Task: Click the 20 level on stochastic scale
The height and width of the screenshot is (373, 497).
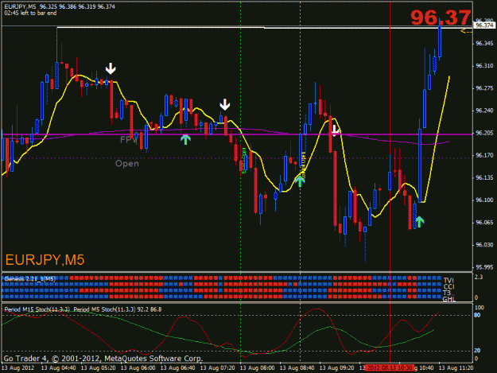Action: click(477, 351)
